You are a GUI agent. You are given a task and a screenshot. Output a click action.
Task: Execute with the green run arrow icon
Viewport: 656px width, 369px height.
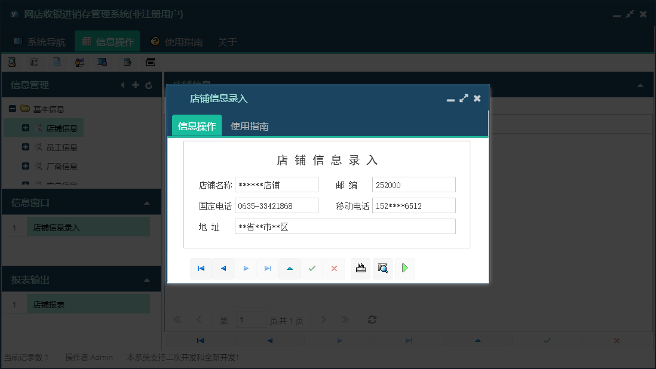click(404, 268)
